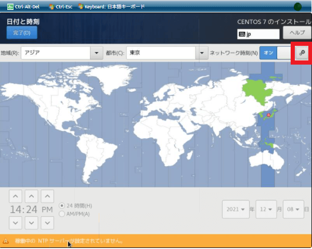The height and width of the screenshot is (249, 312).
Task: Click Australia on the timezone map
Action: (x=267, y=160)
